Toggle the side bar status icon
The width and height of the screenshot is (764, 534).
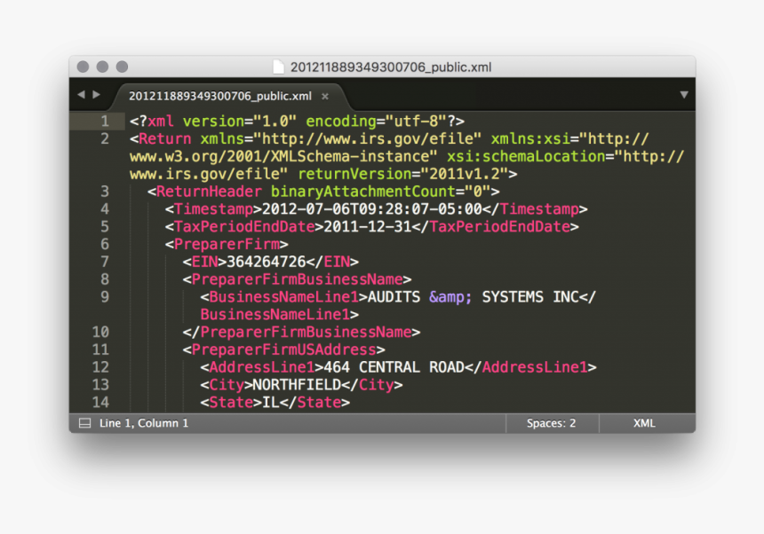[x=84, y=423]
